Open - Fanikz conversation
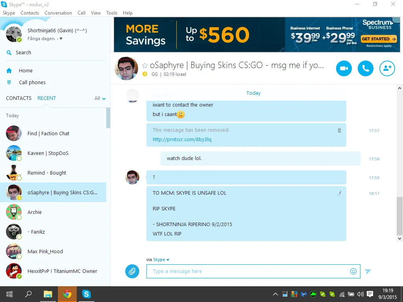403x302 pixels. (x=53, y=232)
